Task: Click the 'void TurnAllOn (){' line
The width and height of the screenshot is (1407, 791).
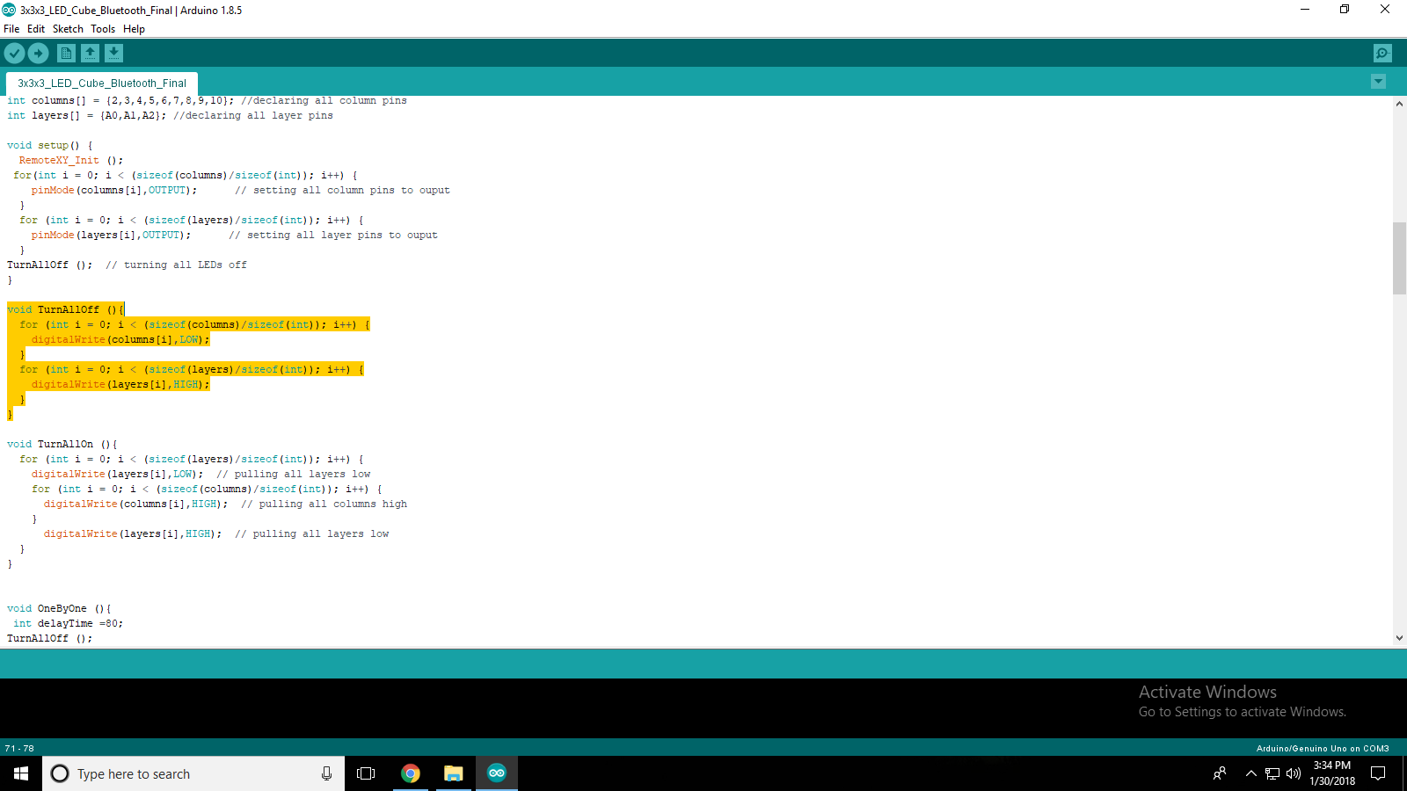Action: coord(62,445)
